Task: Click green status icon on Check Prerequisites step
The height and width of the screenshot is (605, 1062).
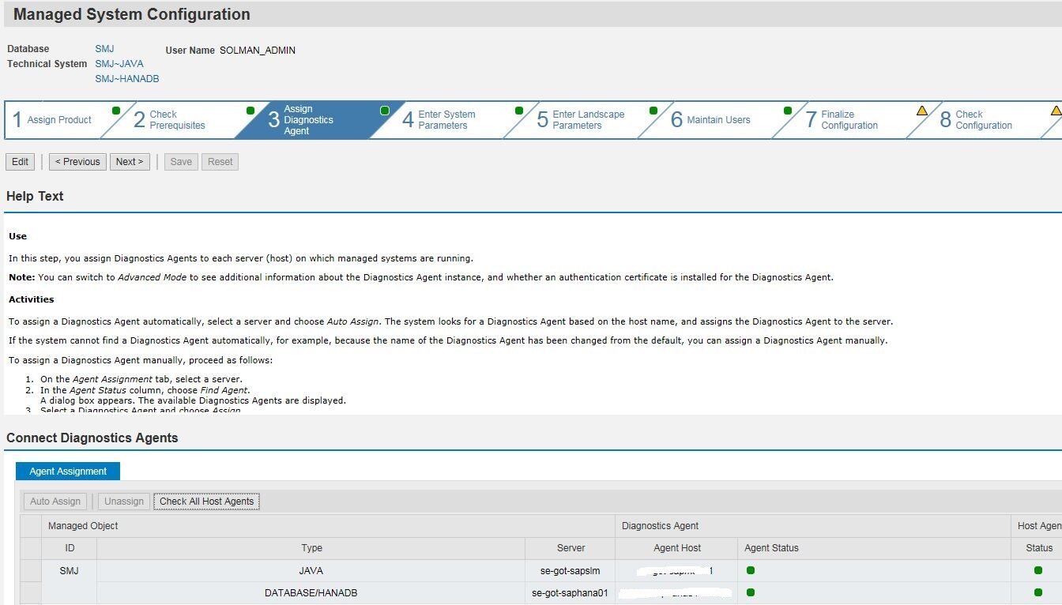Action: 250,111
